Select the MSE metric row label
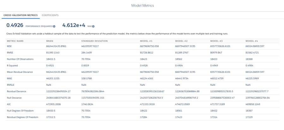The height and width of the screenshot is (130, 284). point(9,46)
